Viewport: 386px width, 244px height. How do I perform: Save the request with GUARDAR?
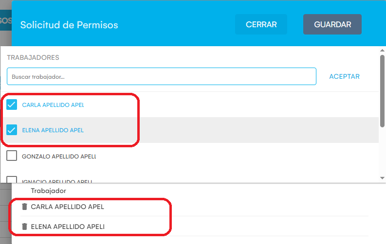pyautogui.click(x=332, y=24)
